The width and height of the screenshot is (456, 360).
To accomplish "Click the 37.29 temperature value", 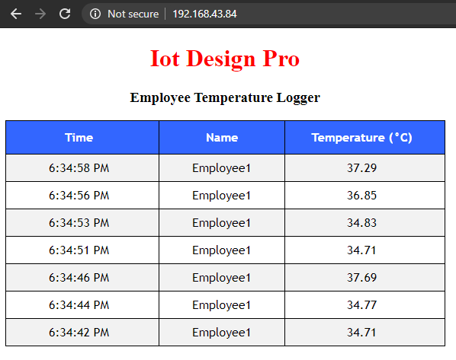I will 361,167.
